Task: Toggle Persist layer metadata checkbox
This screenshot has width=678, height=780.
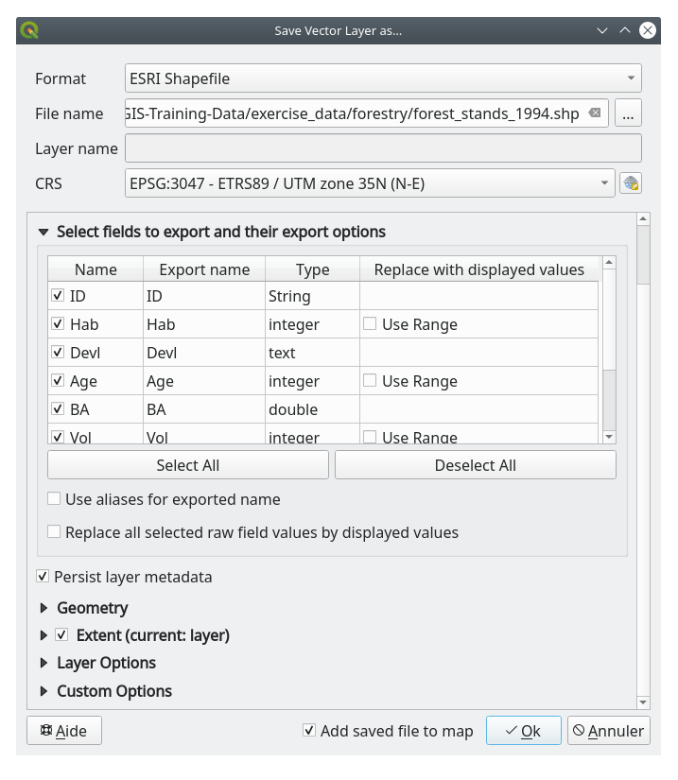Action: pyautogui.click(x=43, y=577)
